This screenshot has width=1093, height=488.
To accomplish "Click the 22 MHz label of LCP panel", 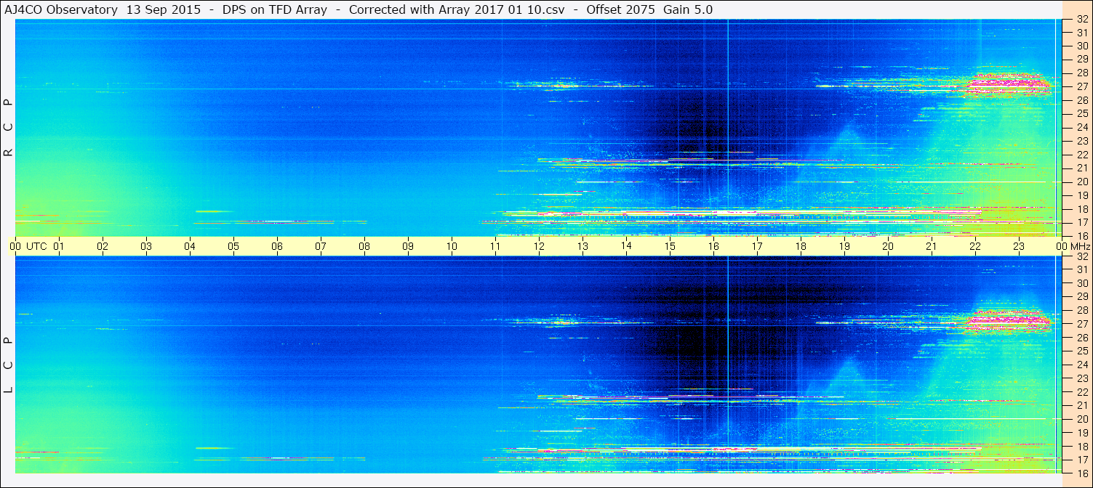I will point(1081,392).
